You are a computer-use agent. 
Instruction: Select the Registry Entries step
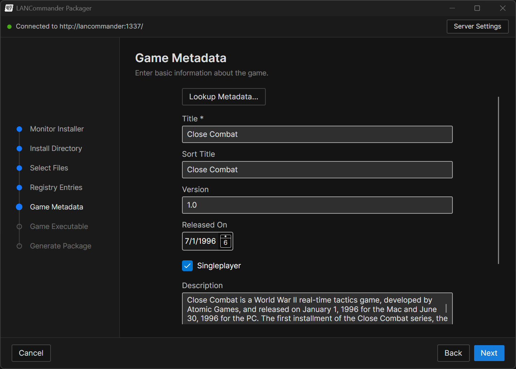[x=56, y=187]
